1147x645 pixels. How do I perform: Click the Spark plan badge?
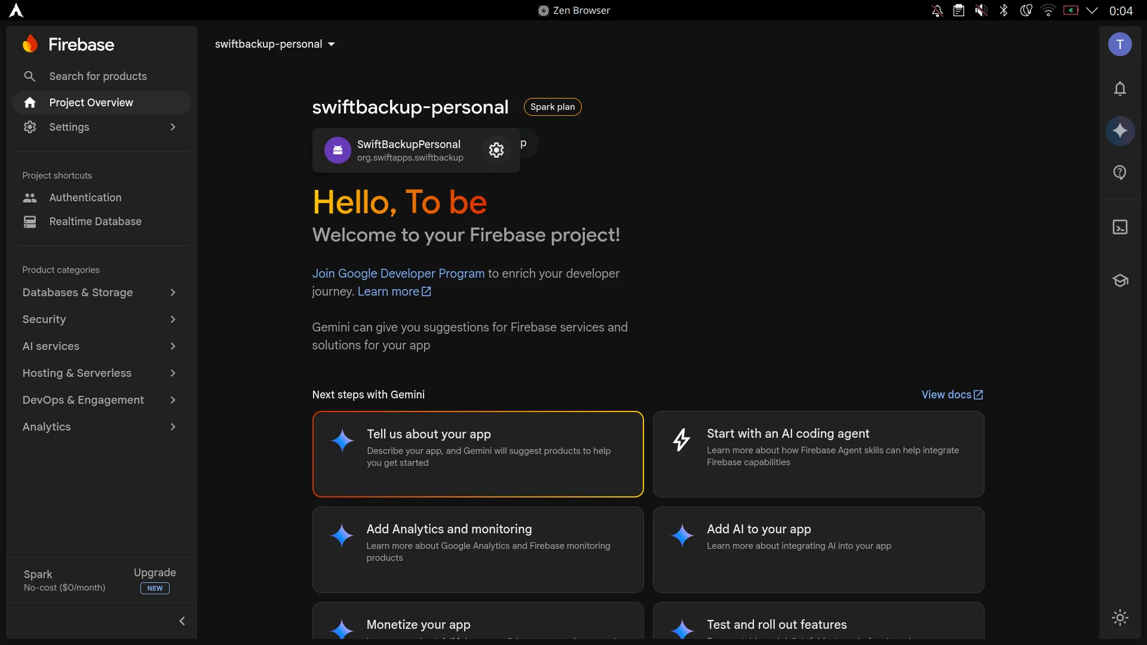[553, 107]
